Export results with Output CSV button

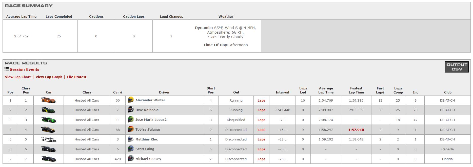(457, 67)
